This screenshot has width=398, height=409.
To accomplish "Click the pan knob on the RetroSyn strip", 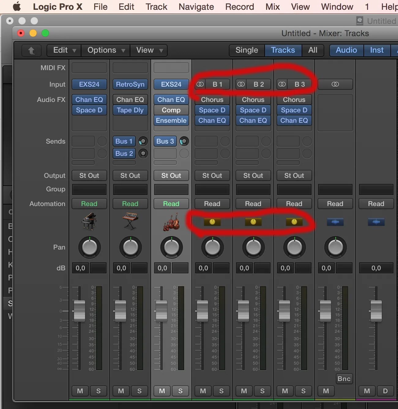I will 130,247.
